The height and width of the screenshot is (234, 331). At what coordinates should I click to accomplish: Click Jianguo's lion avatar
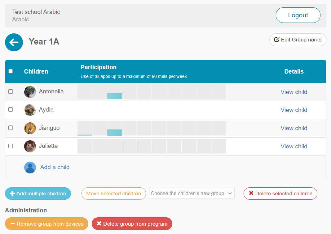click(x=30, y=128)
